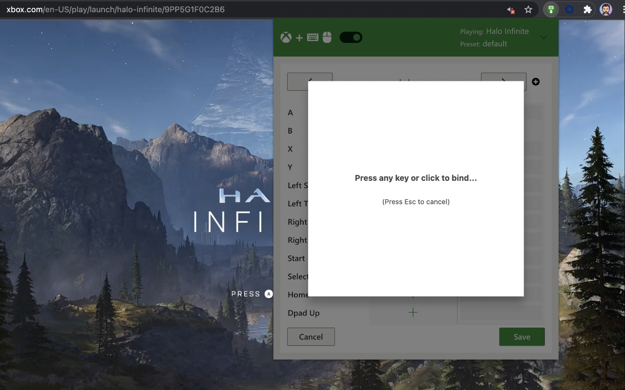
Task: Click the Xbox logo in the green header
Action: [x=286, y=38]
